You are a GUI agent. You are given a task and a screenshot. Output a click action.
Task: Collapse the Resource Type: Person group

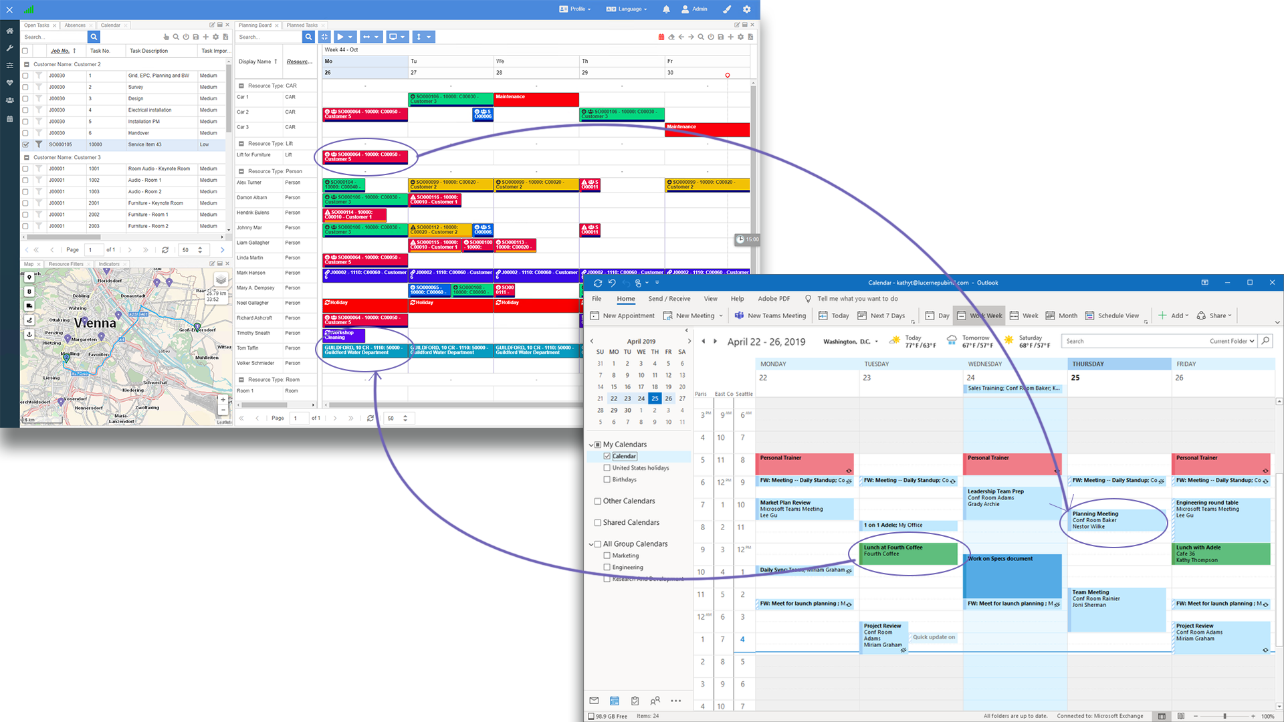pos(241,171)
